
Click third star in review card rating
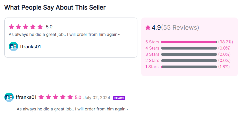pos(26,27)
